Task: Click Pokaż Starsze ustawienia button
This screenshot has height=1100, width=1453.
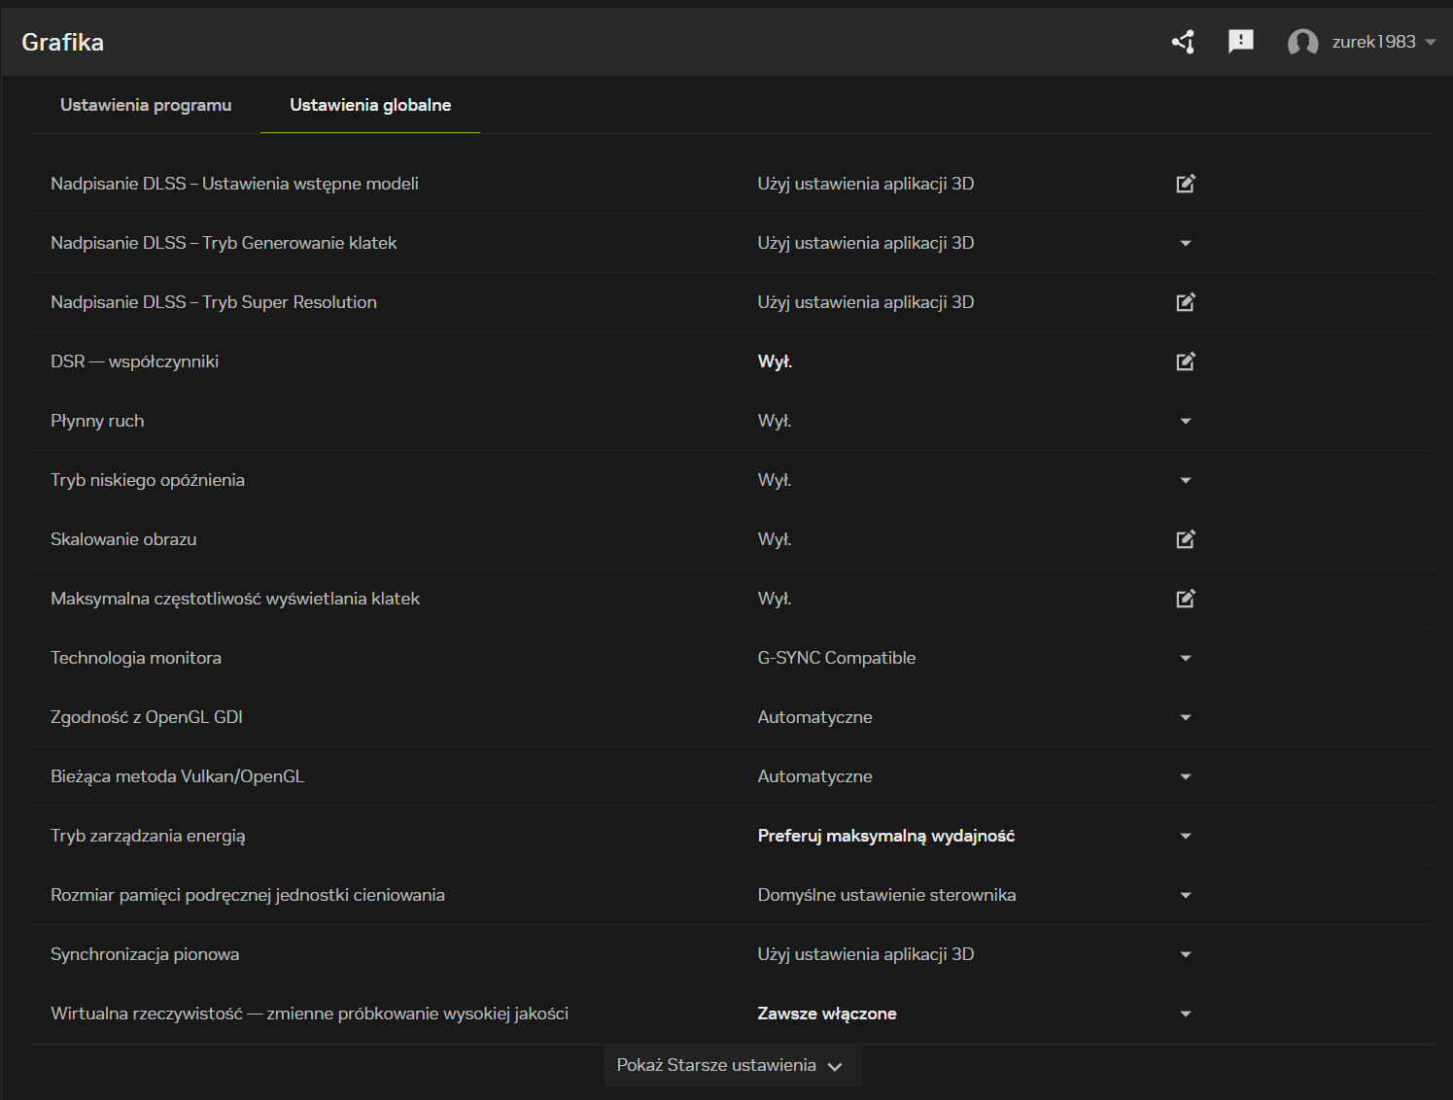Action: [x=731, y=1066]
